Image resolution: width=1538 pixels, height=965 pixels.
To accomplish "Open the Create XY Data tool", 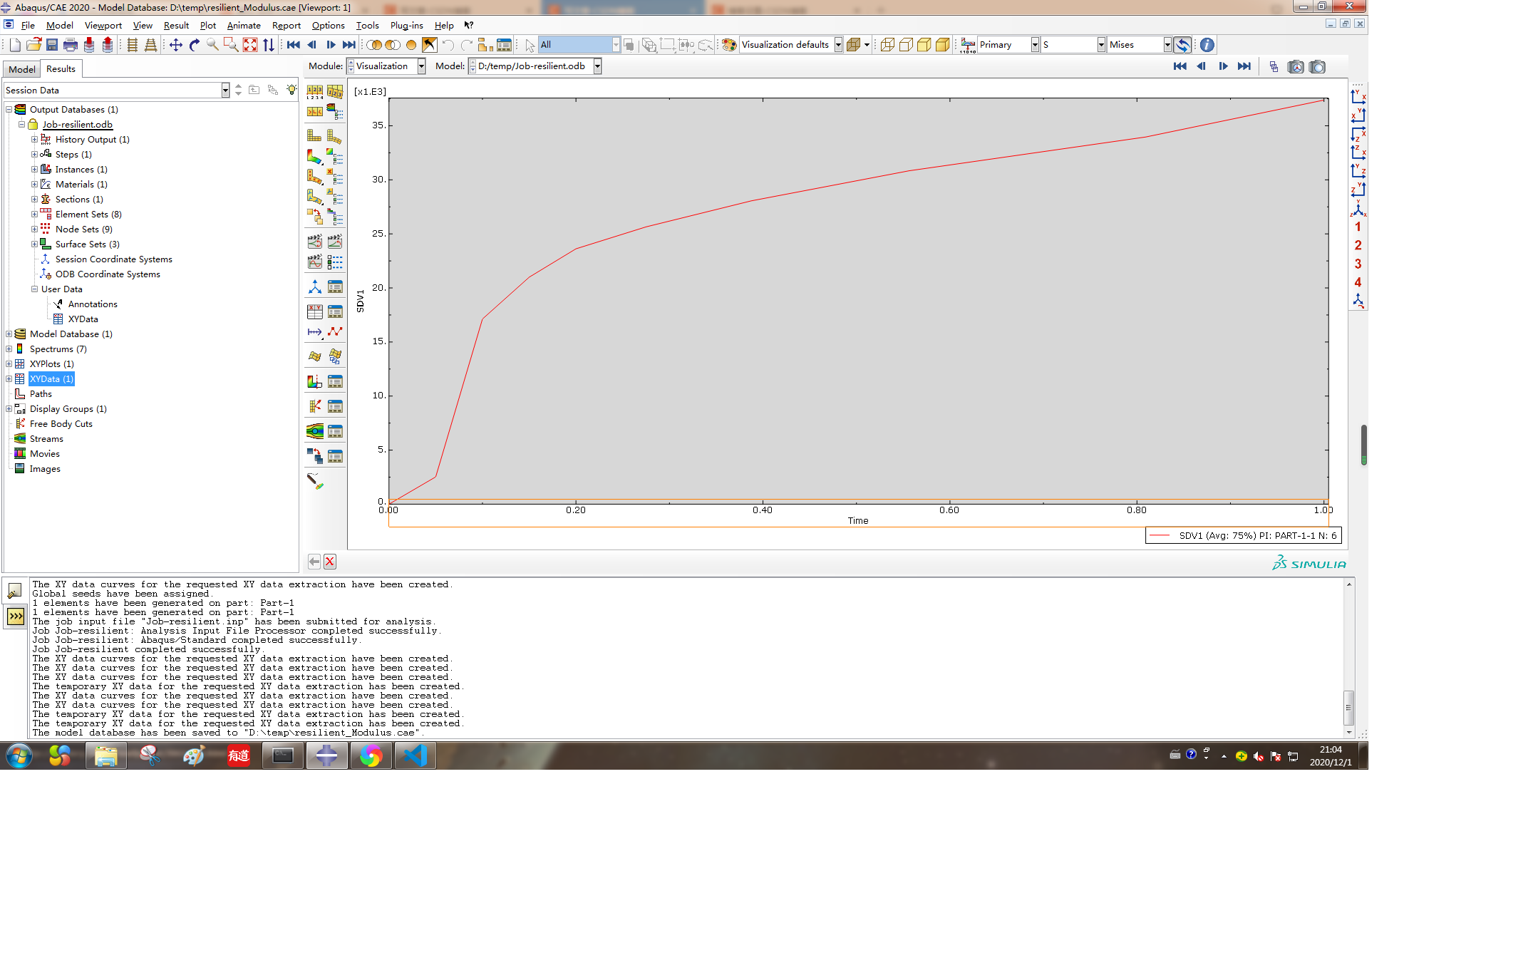I will coord(314,311).
